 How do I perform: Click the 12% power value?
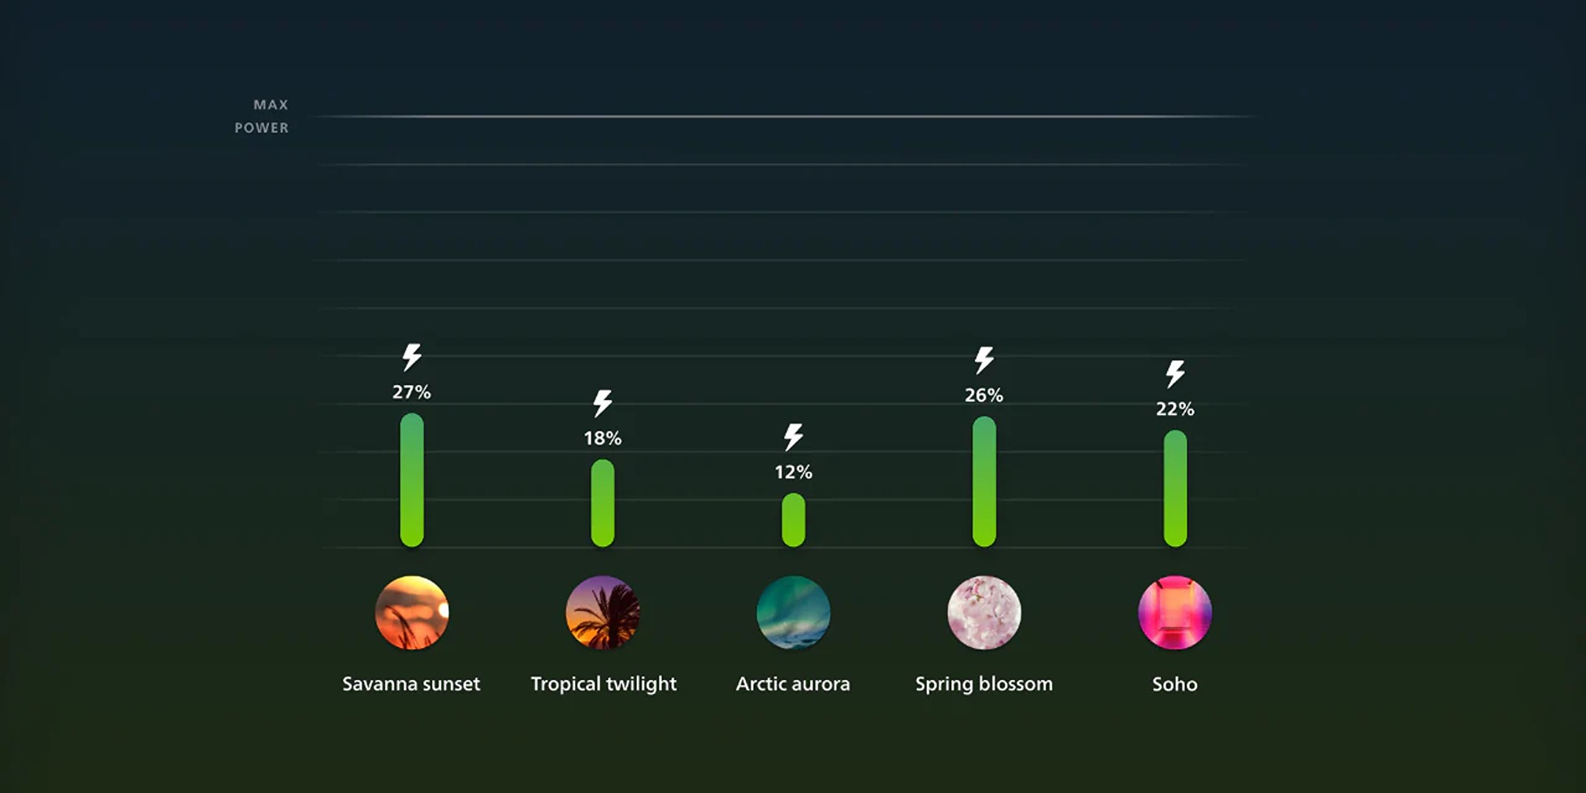pos(793,472)
